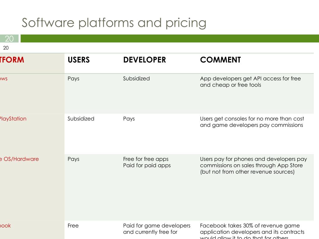Select the USERS column header
Image resolution: width=319 pixels, height=239 pixels.
tap(79, 60)
